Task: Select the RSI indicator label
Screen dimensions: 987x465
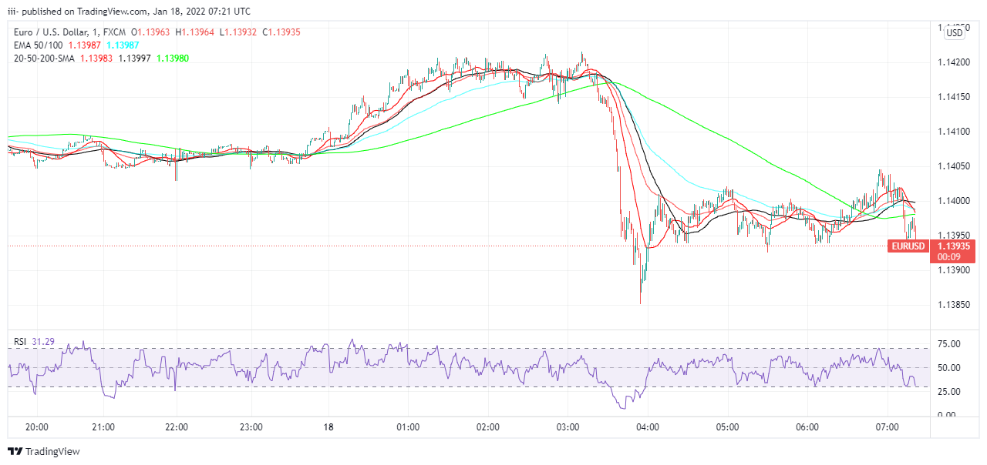Action: 21,341
